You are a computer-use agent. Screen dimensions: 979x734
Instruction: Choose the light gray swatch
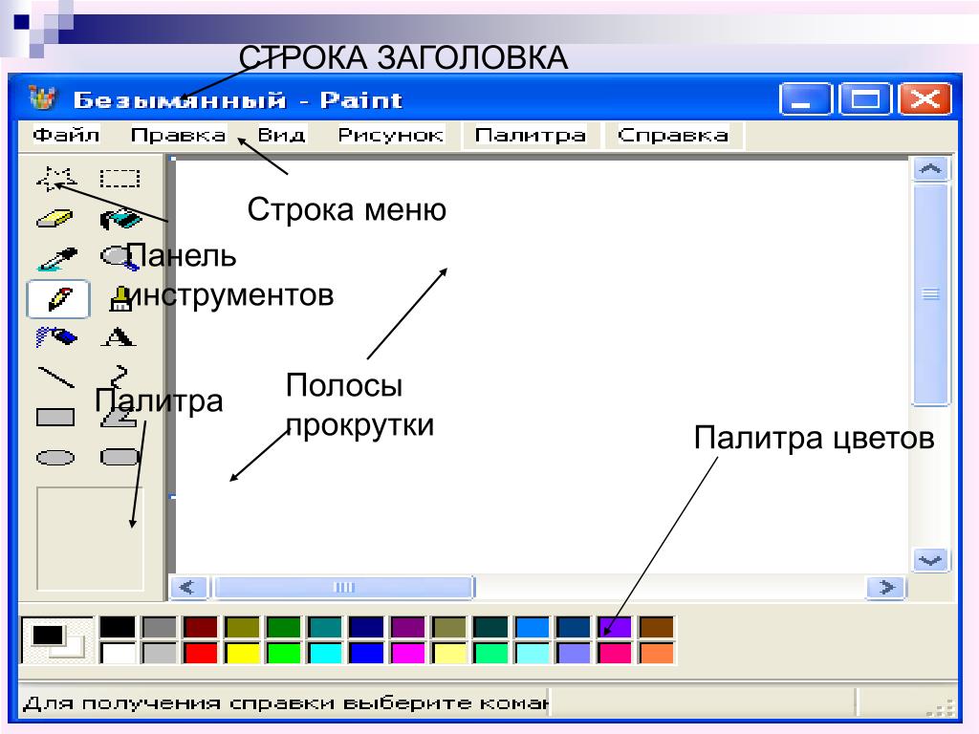pos(159,653)
